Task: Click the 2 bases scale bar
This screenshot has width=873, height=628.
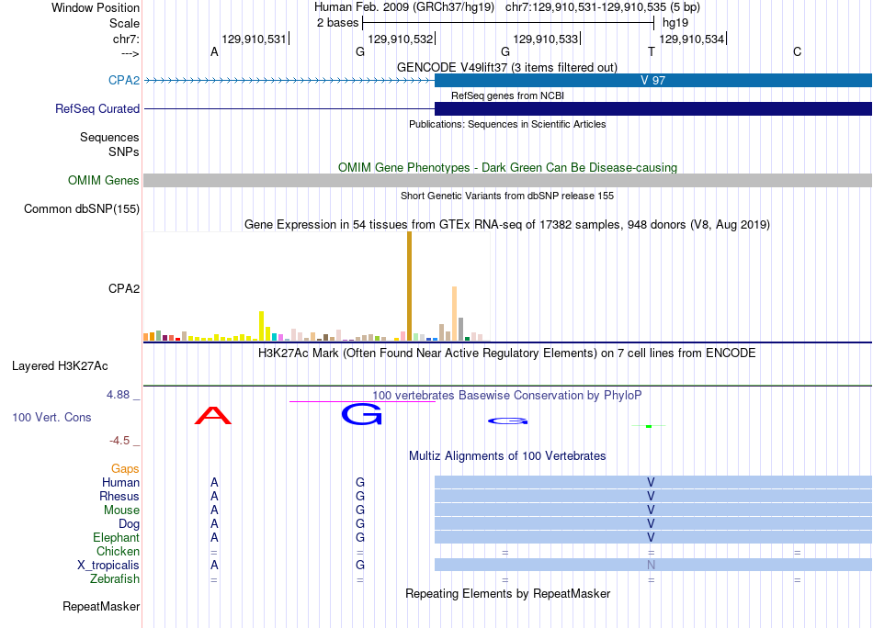Action: coord(508,23)
